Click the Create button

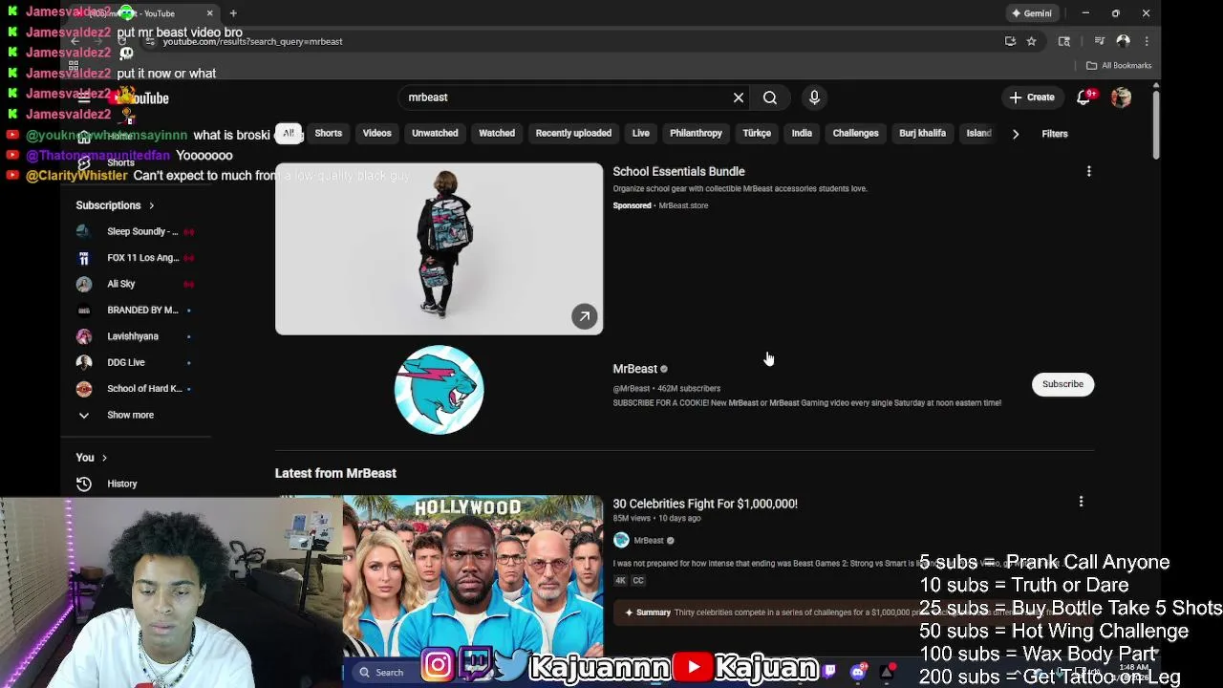coord(1032,97)
